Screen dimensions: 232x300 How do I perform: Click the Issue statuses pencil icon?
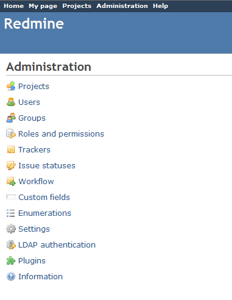[11, 165]
